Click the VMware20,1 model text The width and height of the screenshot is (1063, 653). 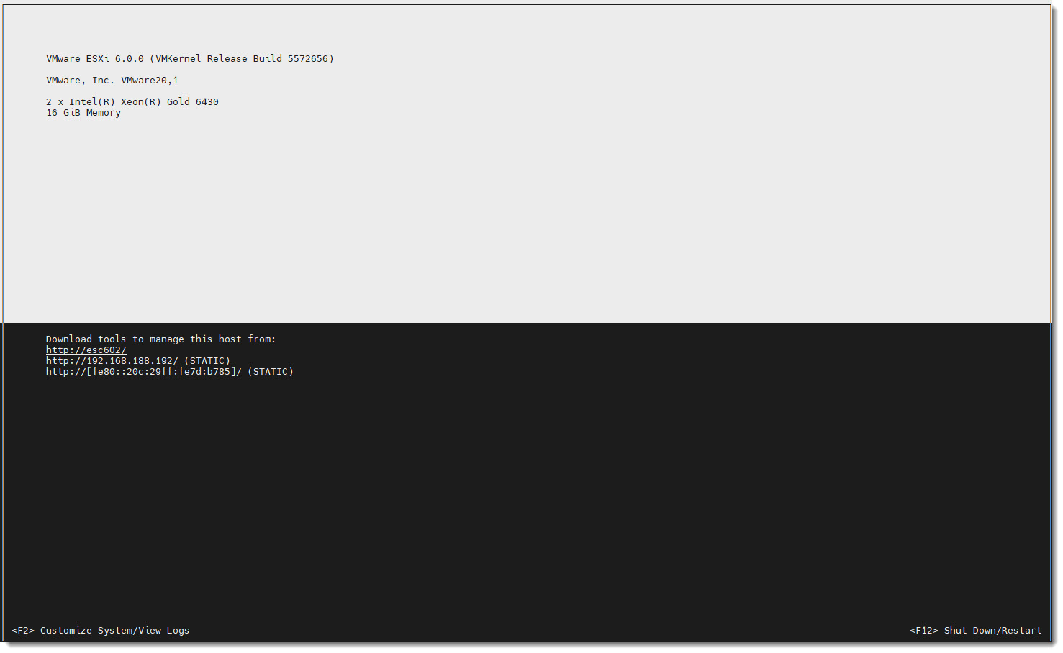tap(150, 81)
